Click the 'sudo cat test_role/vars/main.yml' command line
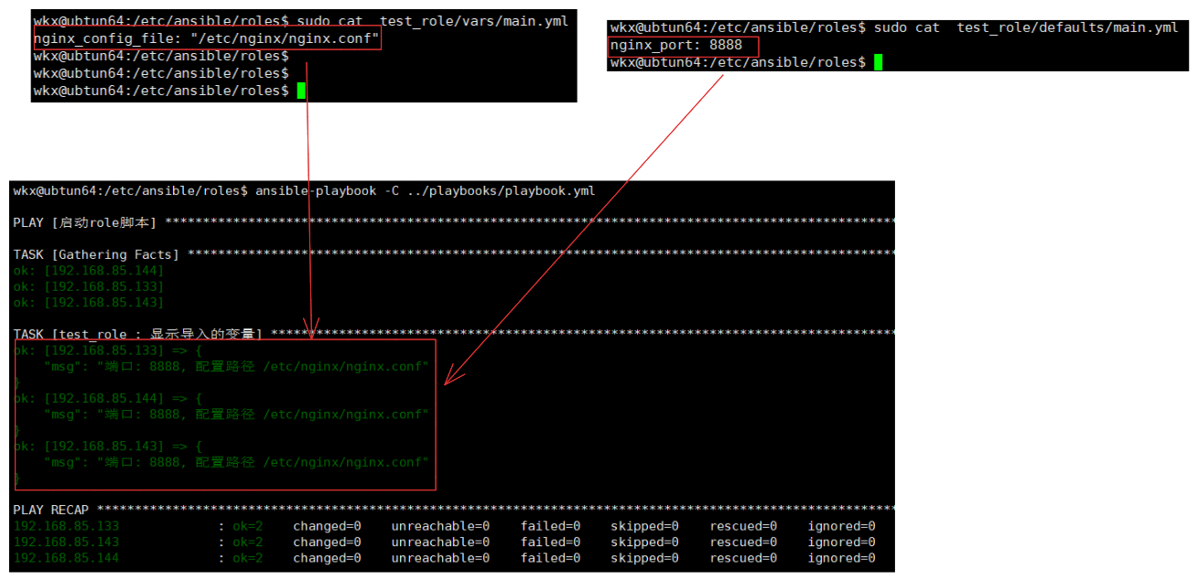The height and width of the screenshot is (581, 1198). [300, 21]
